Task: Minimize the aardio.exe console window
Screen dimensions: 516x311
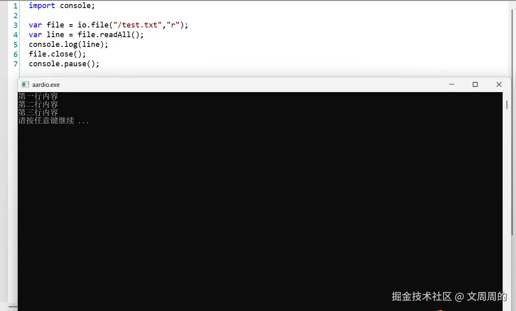Action: (x=452, y=84)
